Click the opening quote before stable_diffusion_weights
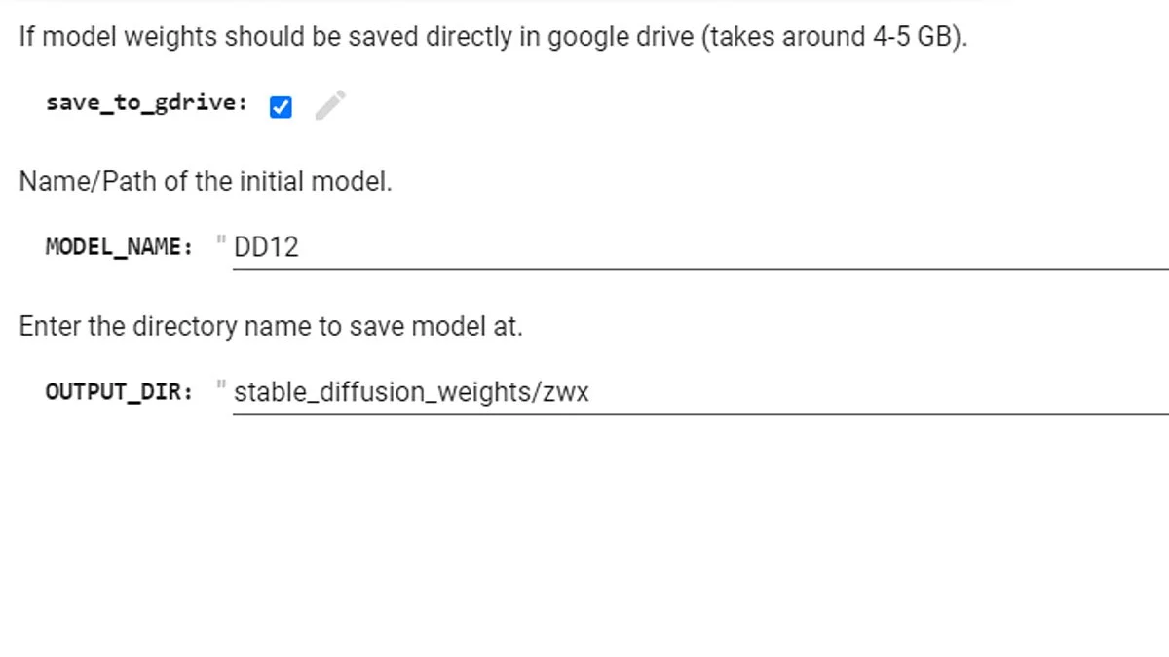1169x657 pixels. [221, 386]
